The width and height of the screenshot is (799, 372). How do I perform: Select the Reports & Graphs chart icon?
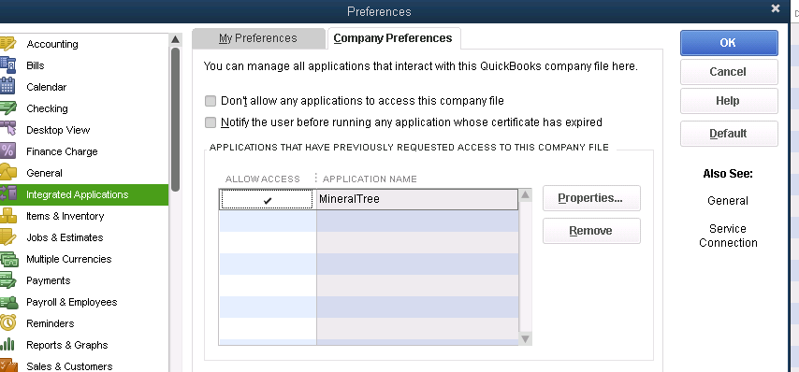tap(7, 345)
